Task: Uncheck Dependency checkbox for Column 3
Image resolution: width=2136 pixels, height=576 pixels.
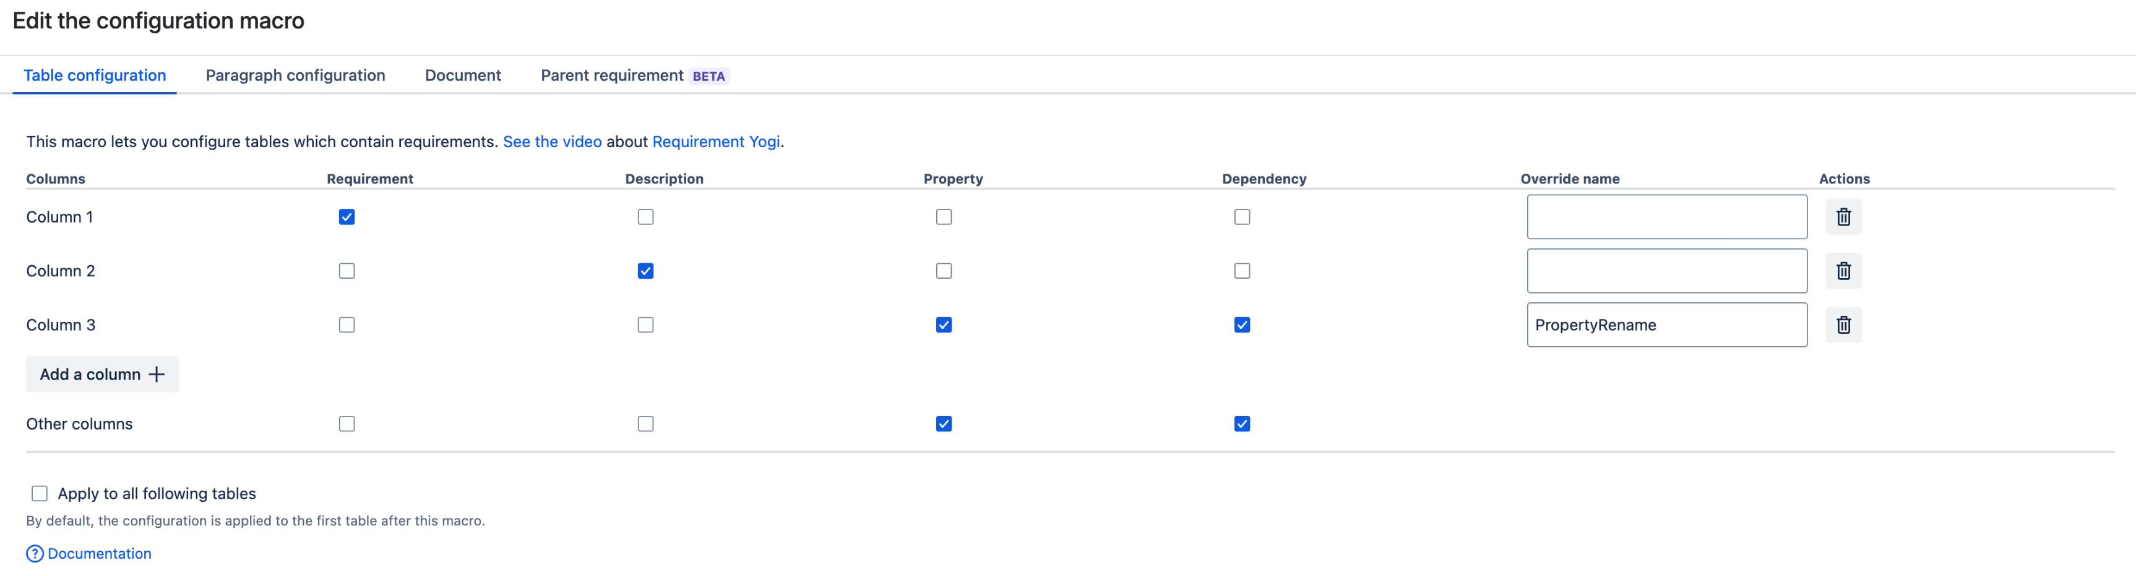Action: (1241, 325)
